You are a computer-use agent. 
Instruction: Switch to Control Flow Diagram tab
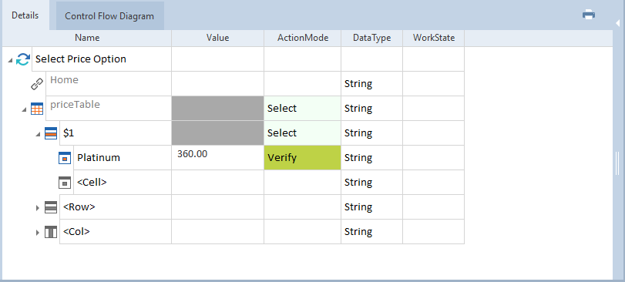point(109,16)
